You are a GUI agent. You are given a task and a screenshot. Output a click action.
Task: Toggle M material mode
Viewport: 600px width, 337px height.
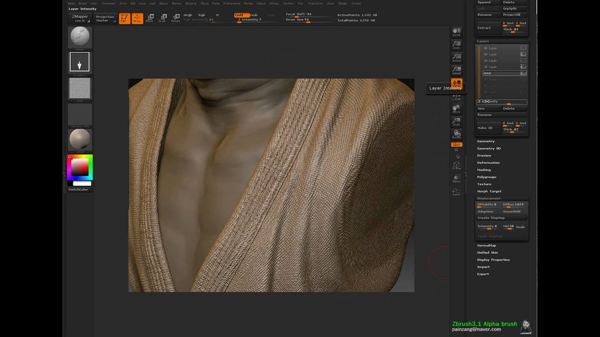[217, 15]
